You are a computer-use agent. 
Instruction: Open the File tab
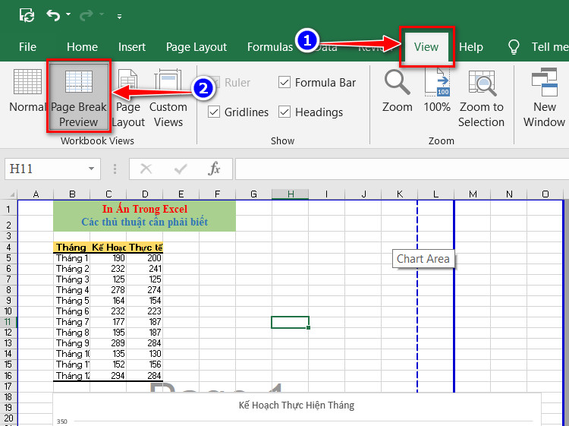tap(27, 47)
